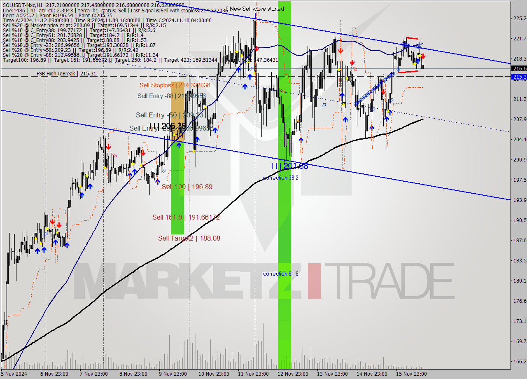Click the 187.0 price axis label
The width and height of the screenshot is (527, 379).
pos(520,240)
